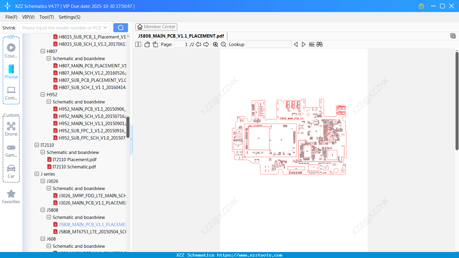The height and width of the screenshot is (258, 459).
Task: Rotate the PDF clockwise
Action: (x=155, y=44)
